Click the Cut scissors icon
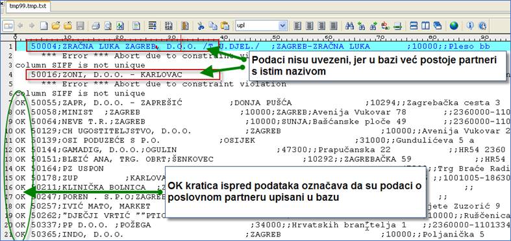 click(201, 25)
